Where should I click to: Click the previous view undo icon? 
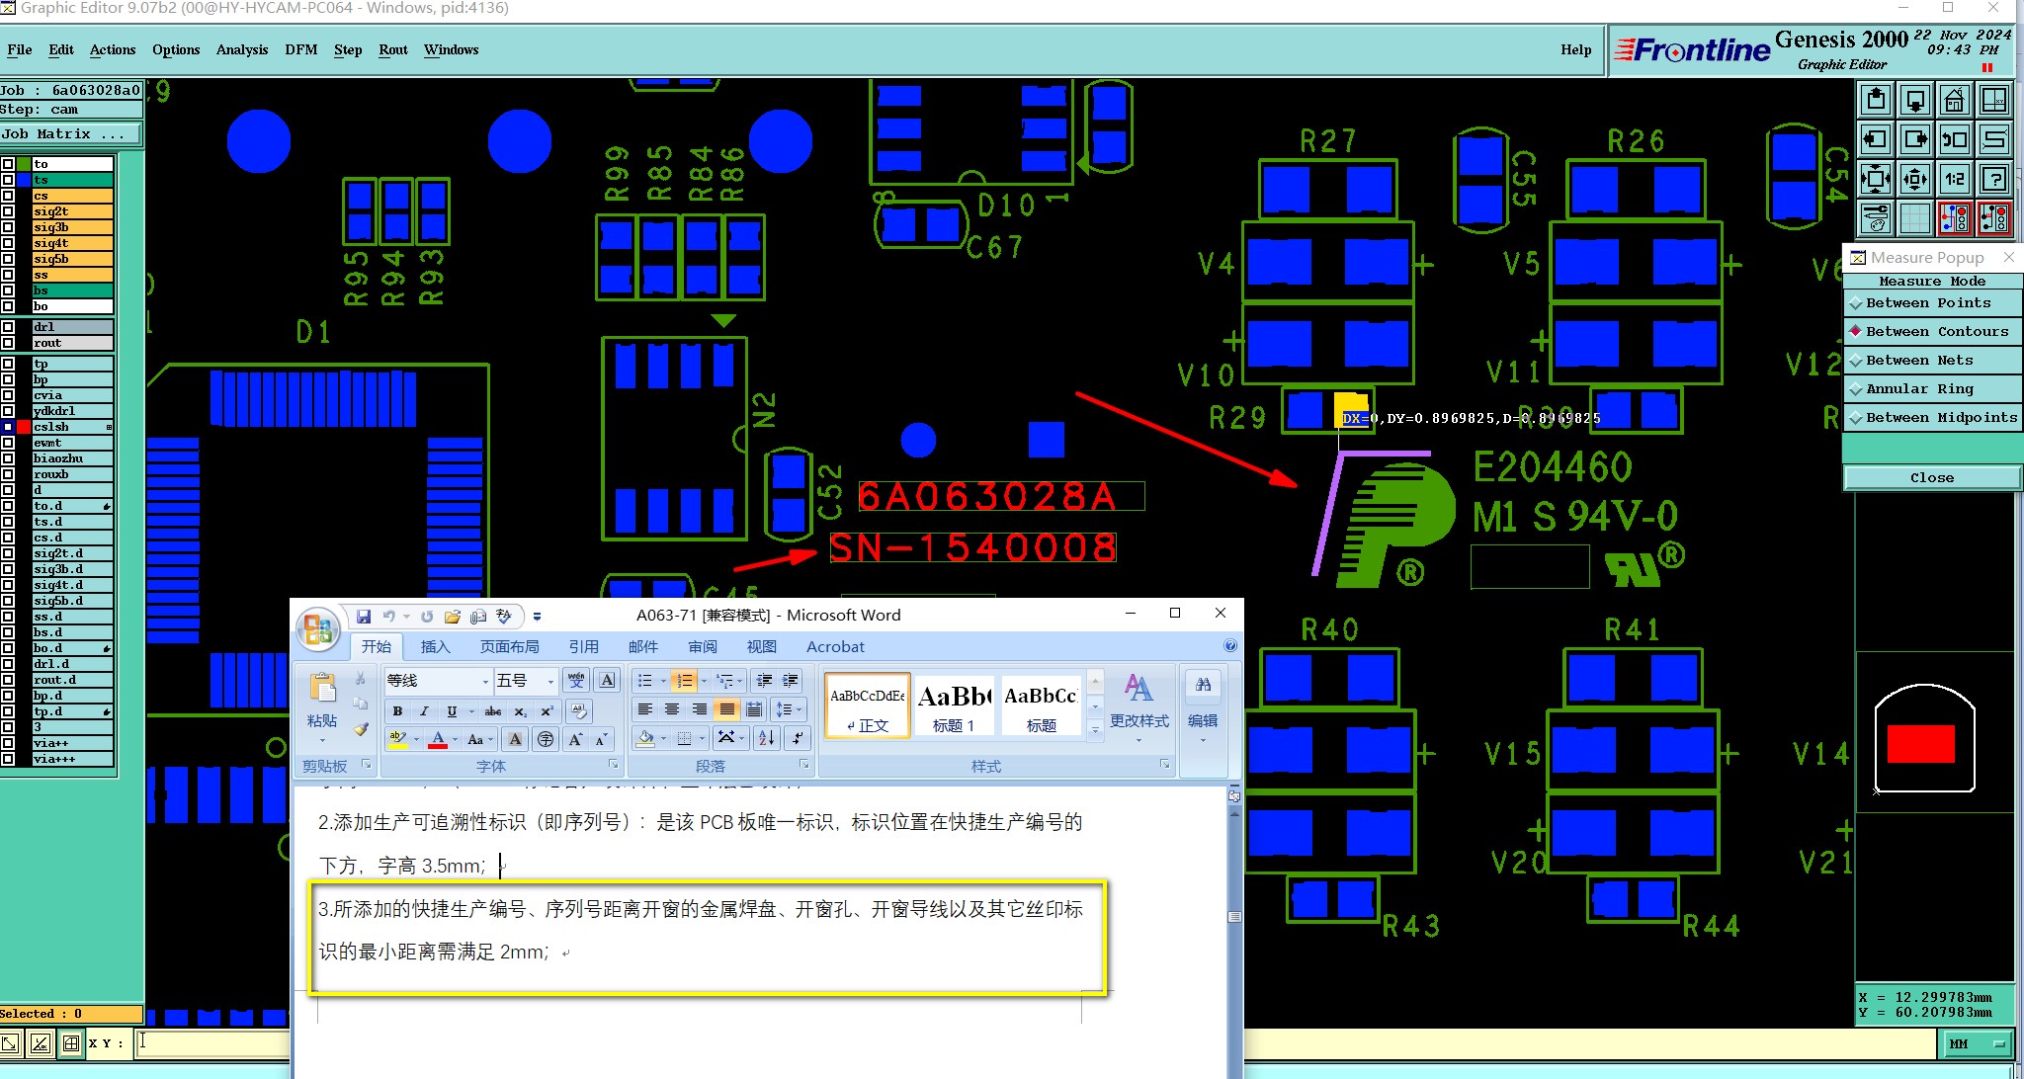point(1955,139)
